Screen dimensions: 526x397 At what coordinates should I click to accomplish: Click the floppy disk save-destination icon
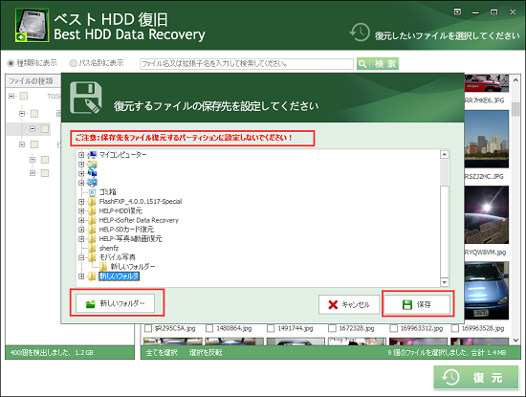click(x=86, y=98)
